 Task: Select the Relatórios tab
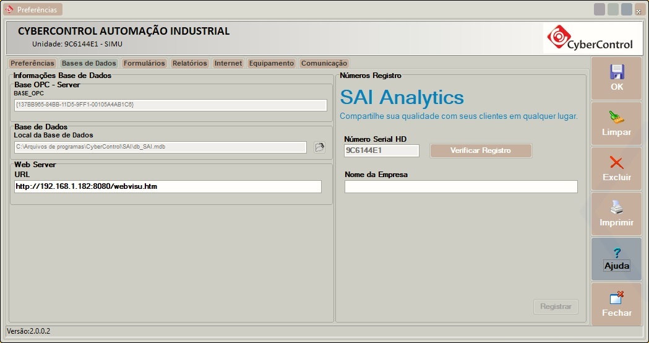tap(189, 63)
